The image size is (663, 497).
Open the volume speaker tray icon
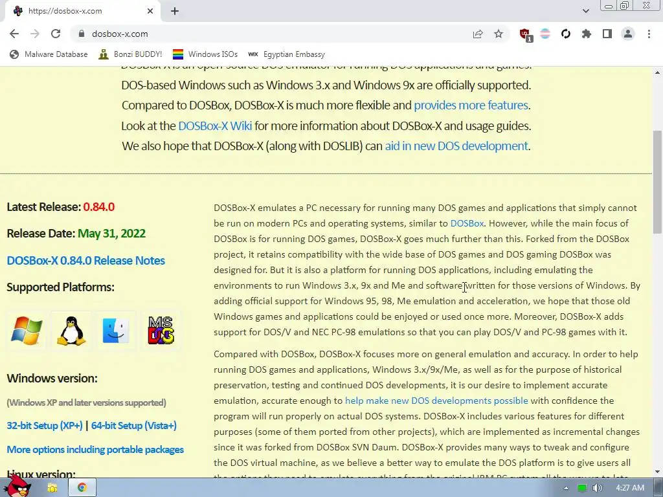point(597,488)
